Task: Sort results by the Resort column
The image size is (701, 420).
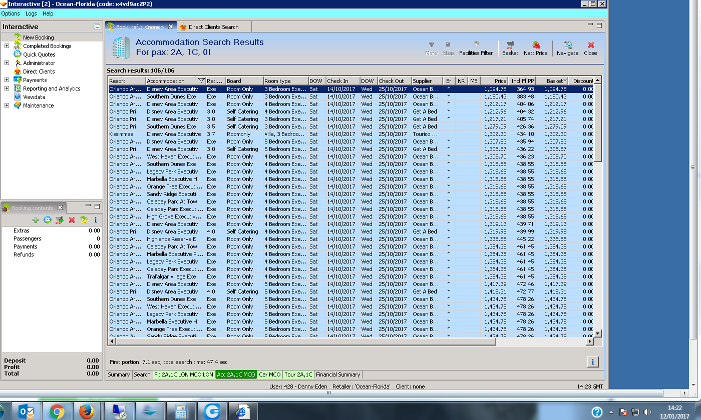Action: [x=127, y=81]
